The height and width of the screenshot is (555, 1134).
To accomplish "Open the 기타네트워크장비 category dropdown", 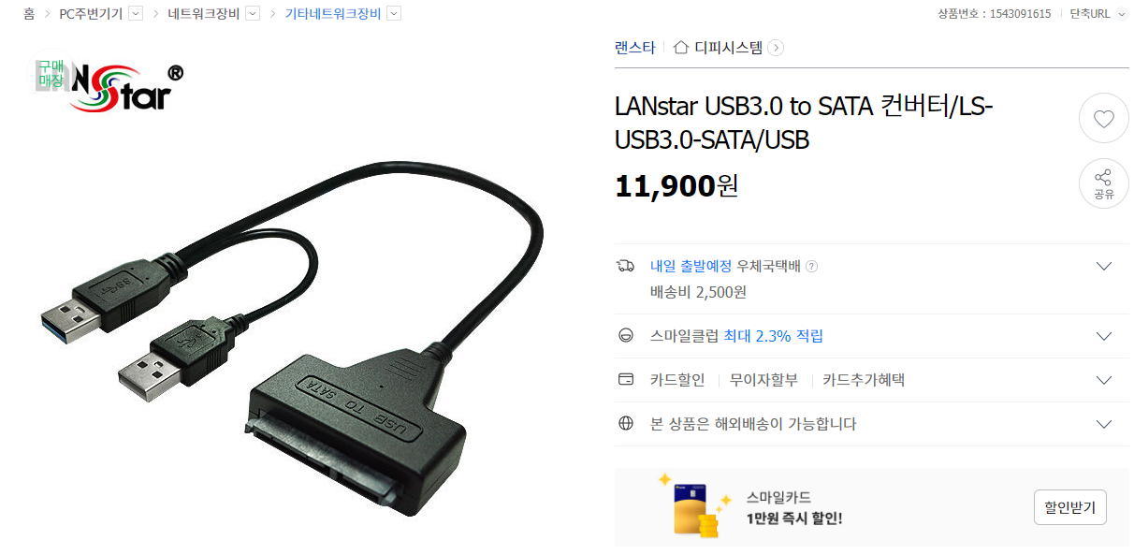I will pyautogui.click(x=394, y=13).
